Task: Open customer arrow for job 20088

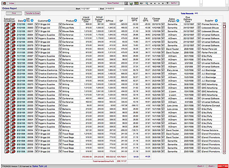Action: [36, 151]
